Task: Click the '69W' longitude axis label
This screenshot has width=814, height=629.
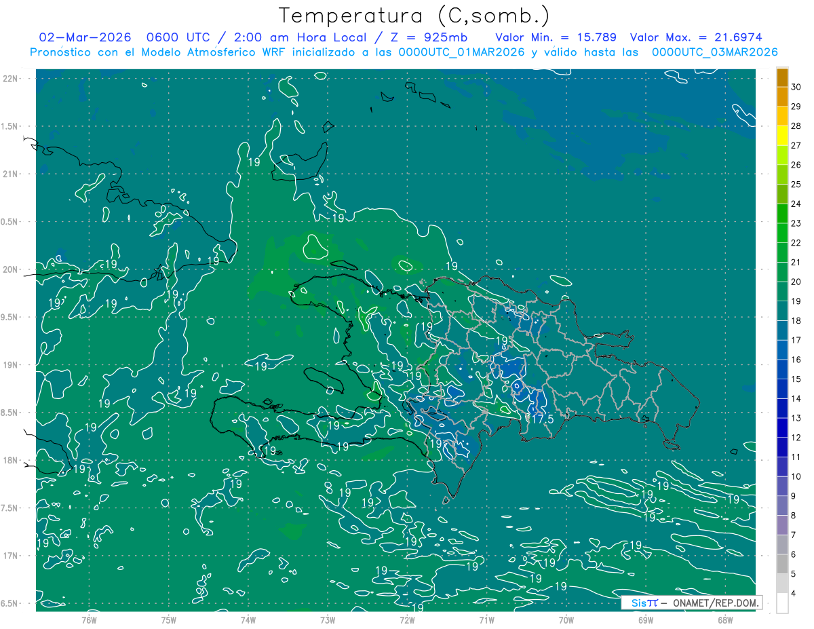Action: (645, 620)
